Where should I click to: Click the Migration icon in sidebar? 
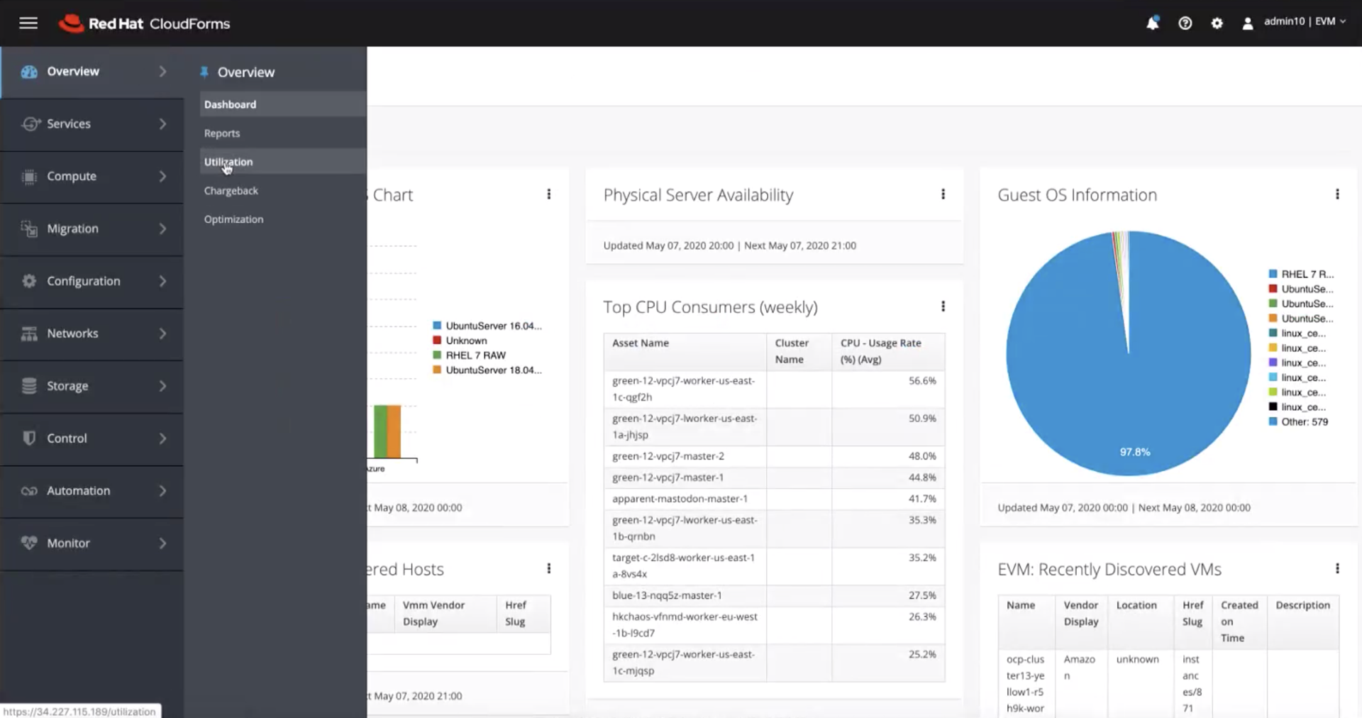point(29,228)
